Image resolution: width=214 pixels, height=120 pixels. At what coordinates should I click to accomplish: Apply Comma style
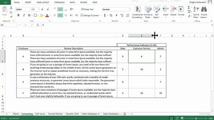(x=116, y=15)
